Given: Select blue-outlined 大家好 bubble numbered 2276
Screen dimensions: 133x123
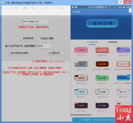Looking at the screenshot, I should [81, 92].
